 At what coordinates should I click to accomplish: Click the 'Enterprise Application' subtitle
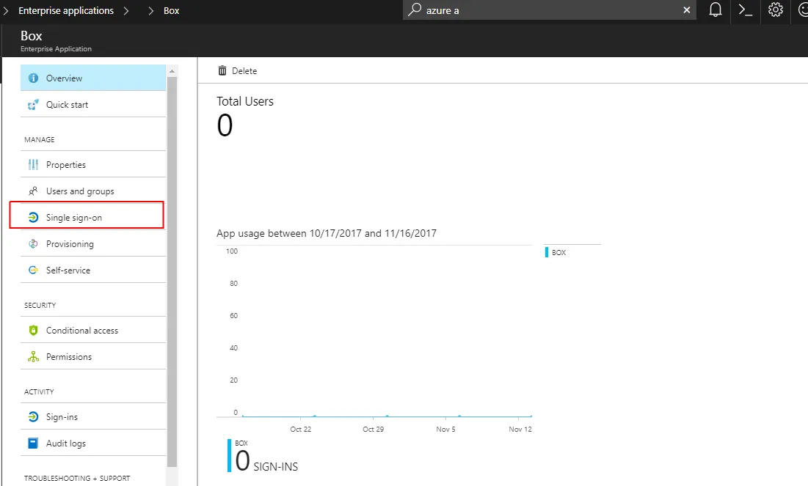pyautogui.click(x=57, y=49)
